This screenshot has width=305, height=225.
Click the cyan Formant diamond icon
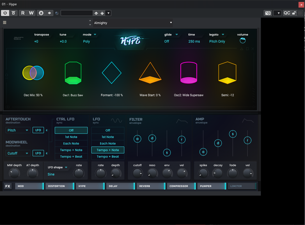coord(112,73)
